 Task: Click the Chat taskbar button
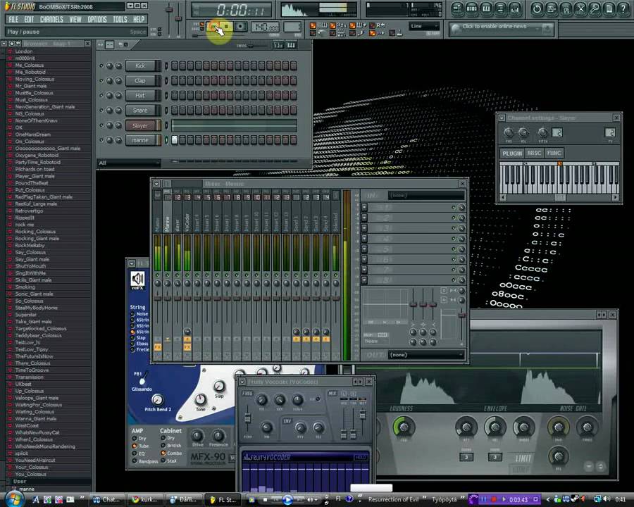tap(107, 500)
